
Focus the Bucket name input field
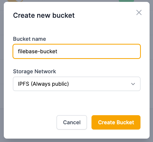pyautogui.click(x=77, y=51)
